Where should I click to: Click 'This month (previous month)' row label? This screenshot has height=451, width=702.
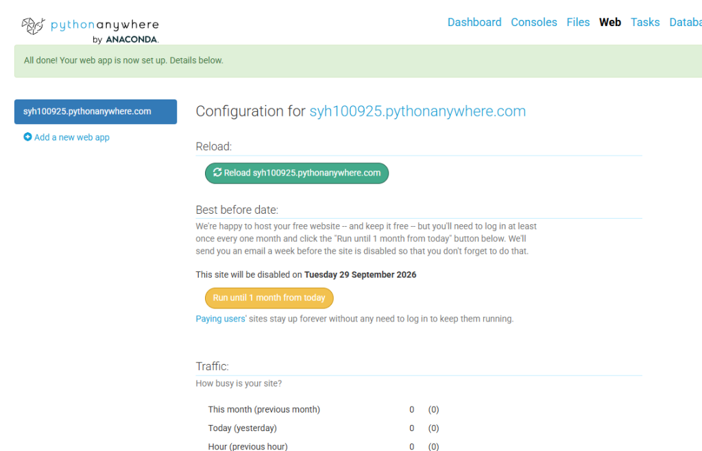264,409
